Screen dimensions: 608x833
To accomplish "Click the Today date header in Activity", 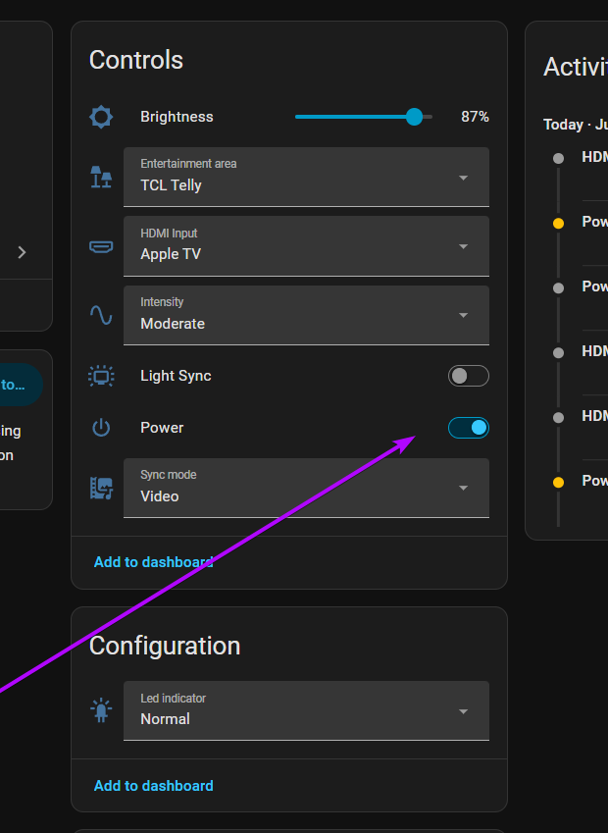I will tap(575, 125).
